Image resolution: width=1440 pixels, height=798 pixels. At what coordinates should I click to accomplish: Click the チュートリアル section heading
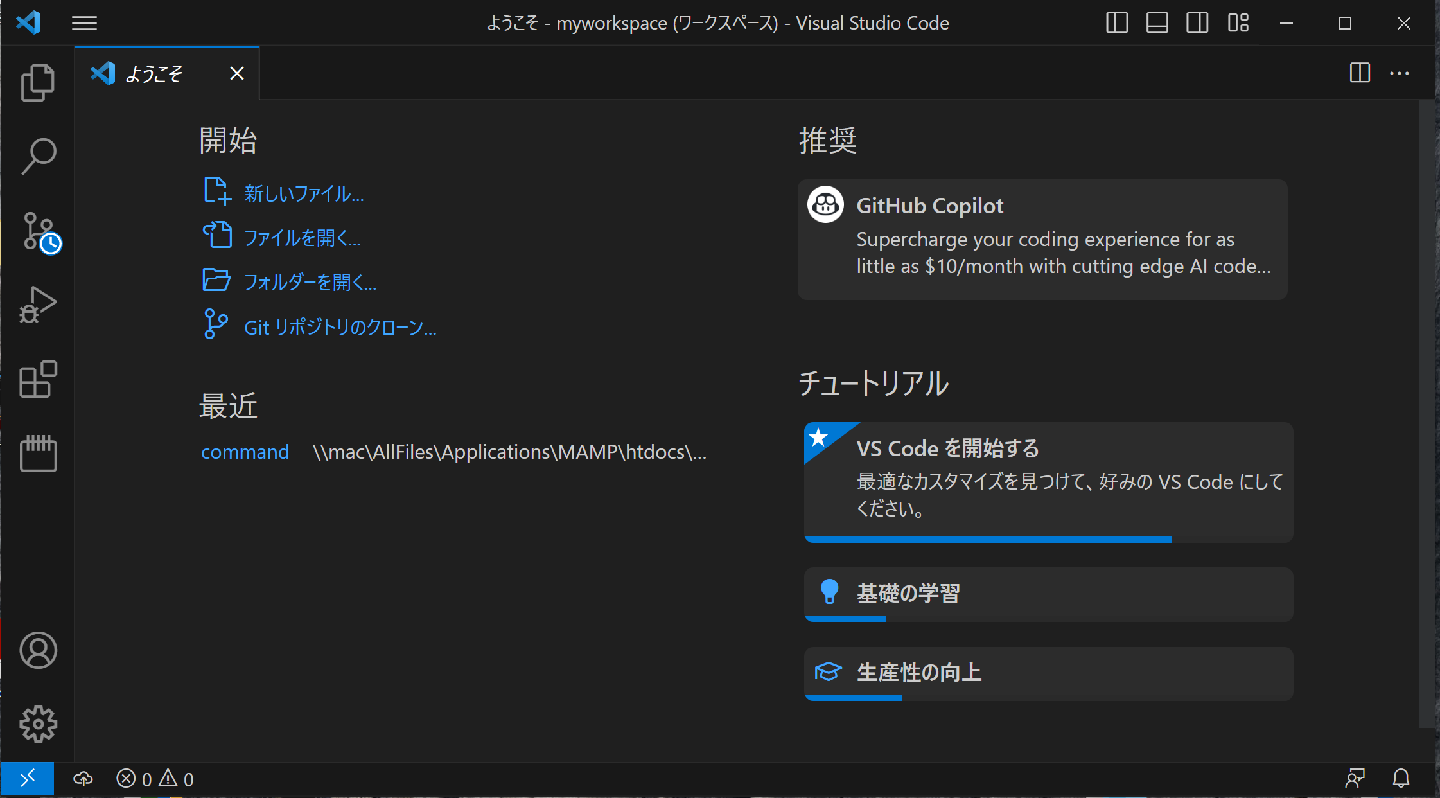874,383
